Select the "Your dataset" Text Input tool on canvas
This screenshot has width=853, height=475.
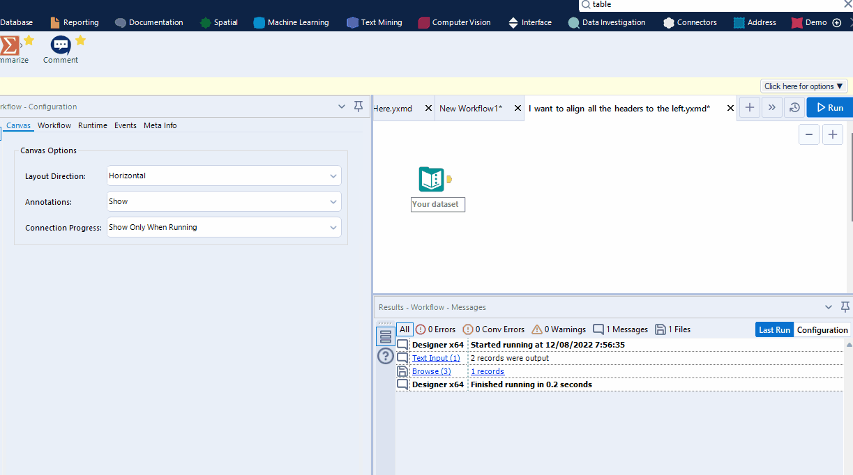coord(431,179)
